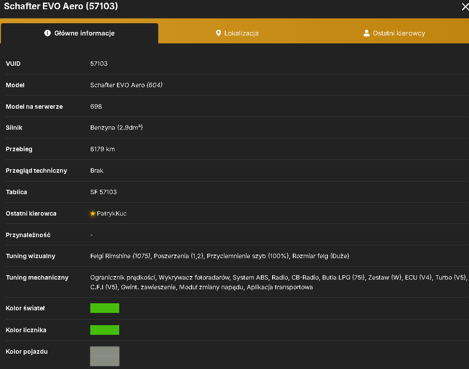This screenshot has width=469, height=369.
Task: Click the Ostatni kierowca row label
Action: tap(31, 214)
